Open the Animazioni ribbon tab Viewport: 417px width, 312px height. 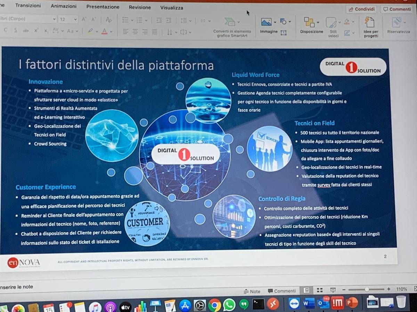(x=64, y=6)
